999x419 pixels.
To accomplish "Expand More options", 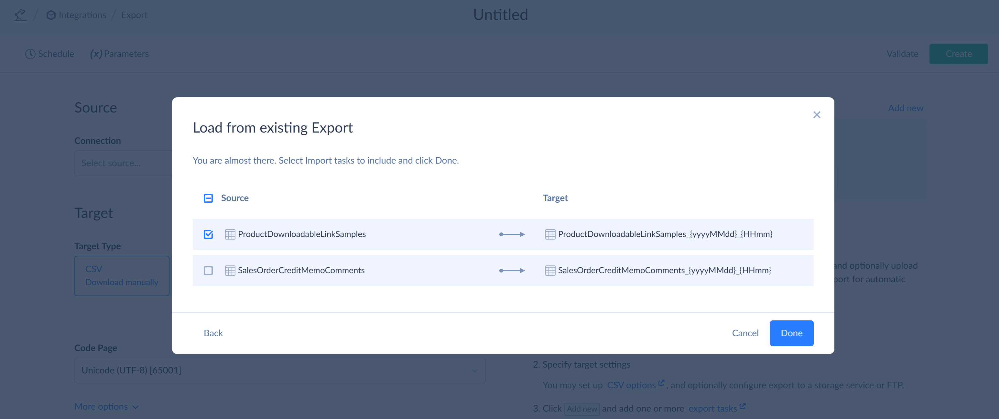I will click(106, 407).
